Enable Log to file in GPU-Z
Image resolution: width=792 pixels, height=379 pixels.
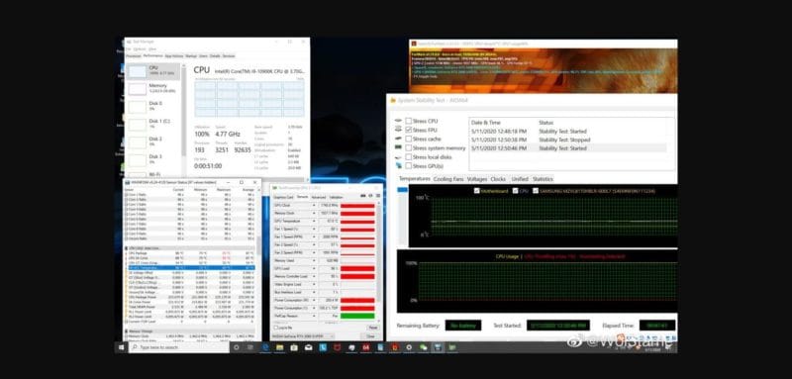pyautogui.click(x=275, y=328)
